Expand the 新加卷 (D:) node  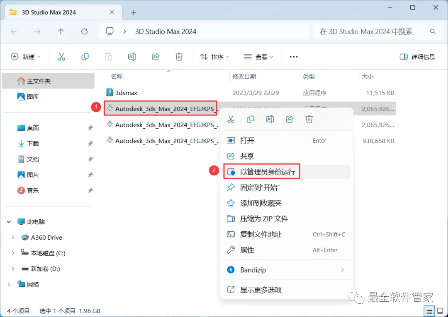(13, 269)
